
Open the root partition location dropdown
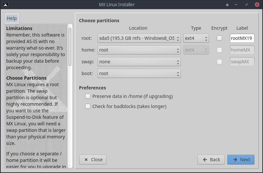click(139, 38)
